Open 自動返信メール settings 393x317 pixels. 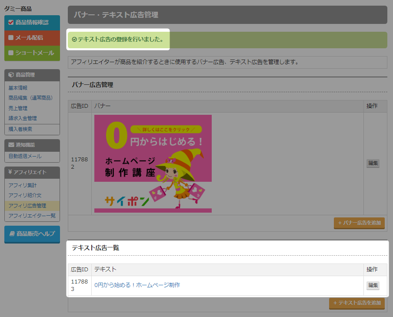tap(25, 156)
